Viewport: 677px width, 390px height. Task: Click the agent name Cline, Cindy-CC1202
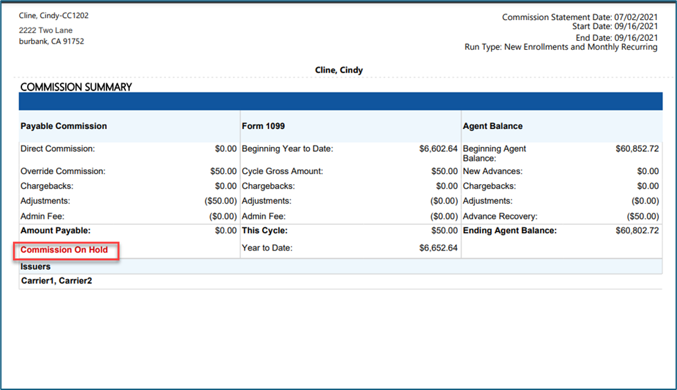tap(54, 16)
